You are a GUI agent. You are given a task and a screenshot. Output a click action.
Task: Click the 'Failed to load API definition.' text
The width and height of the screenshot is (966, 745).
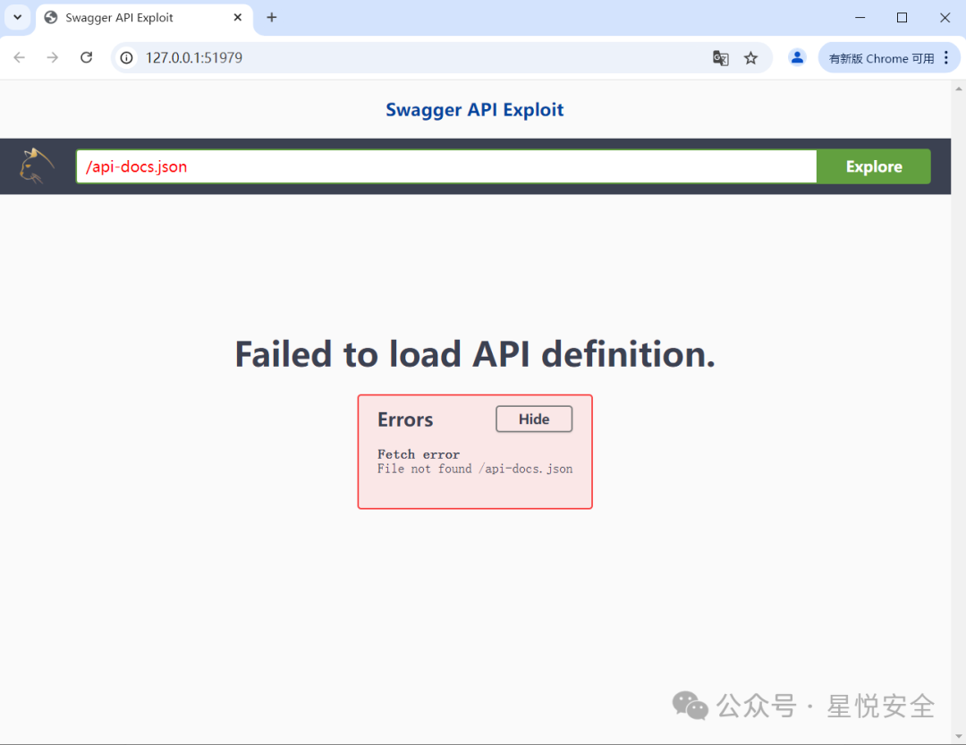pos(475,353)
